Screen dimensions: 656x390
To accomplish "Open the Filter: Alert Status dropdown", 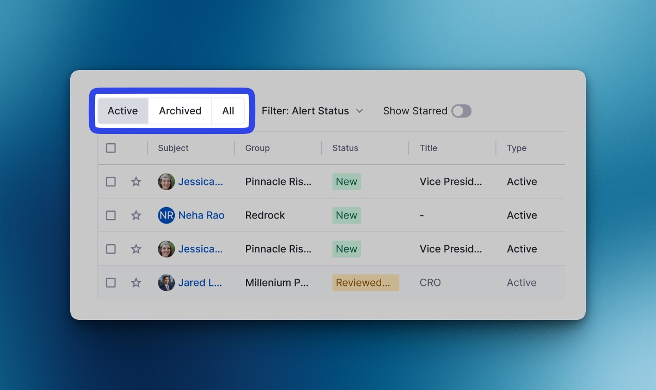I will 311,111.
